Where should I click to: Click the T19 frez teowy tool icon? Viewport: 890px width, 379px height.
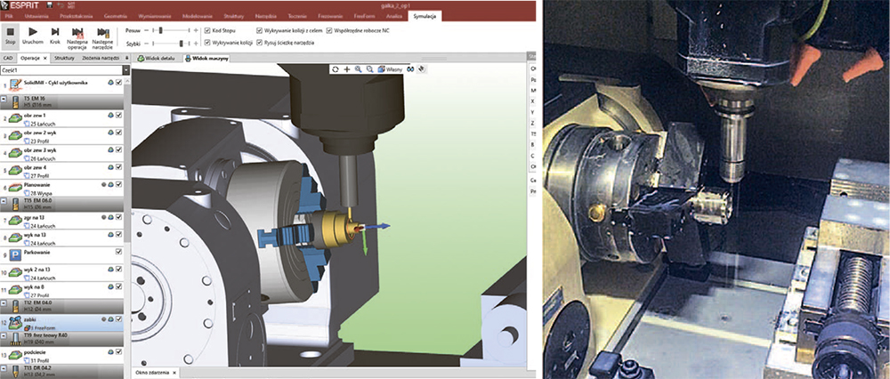(15, 339)
